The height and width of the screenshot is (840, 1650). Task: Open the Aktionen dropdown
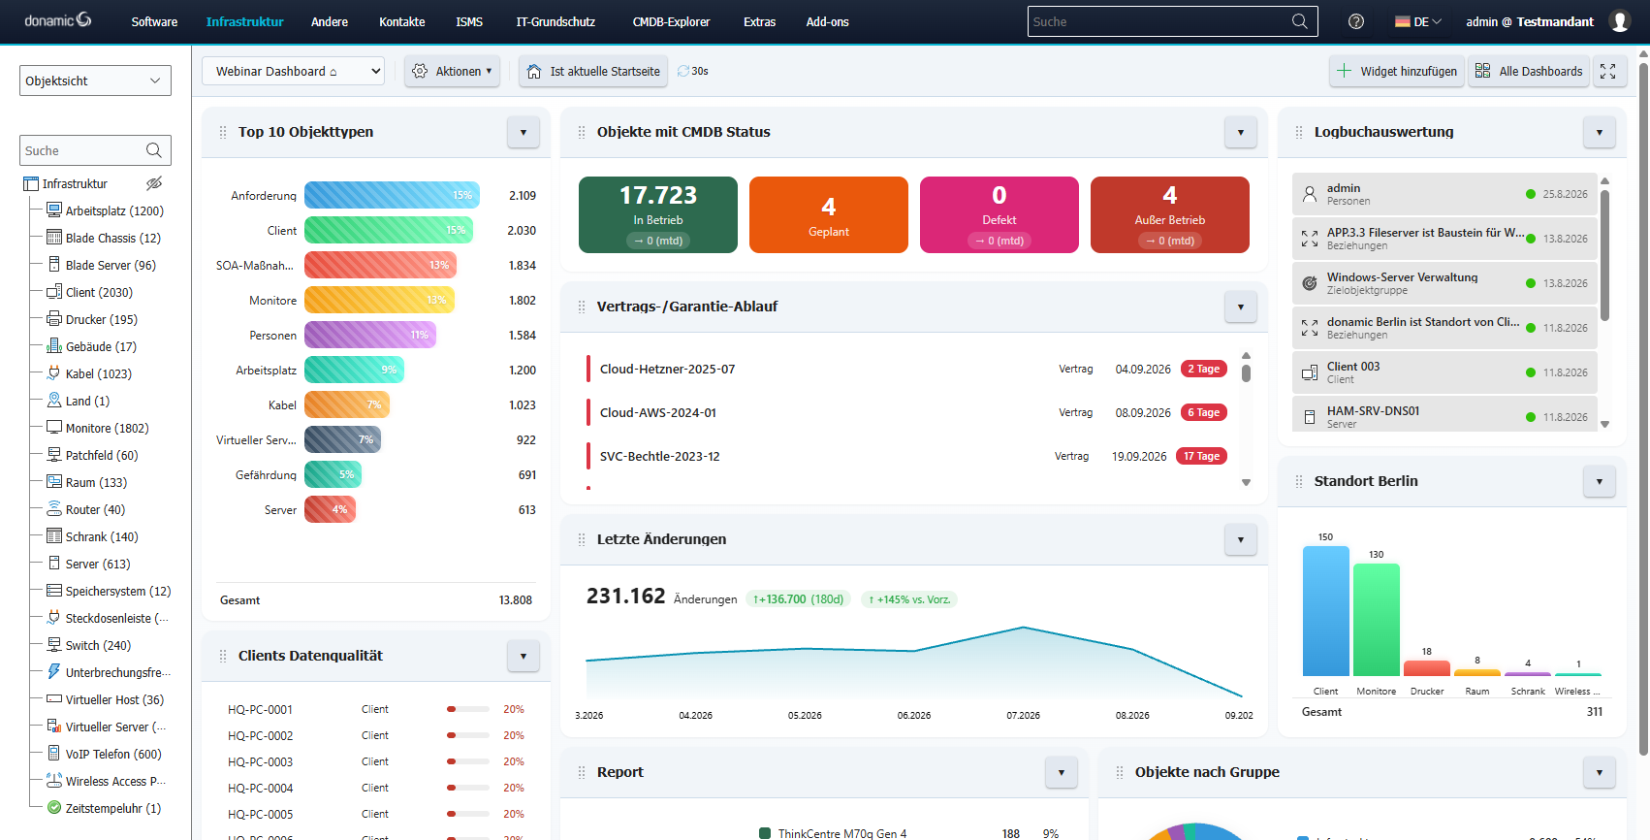click(452, 71)
